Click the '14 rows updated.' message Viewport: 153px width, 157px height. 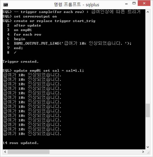point(21,143)
